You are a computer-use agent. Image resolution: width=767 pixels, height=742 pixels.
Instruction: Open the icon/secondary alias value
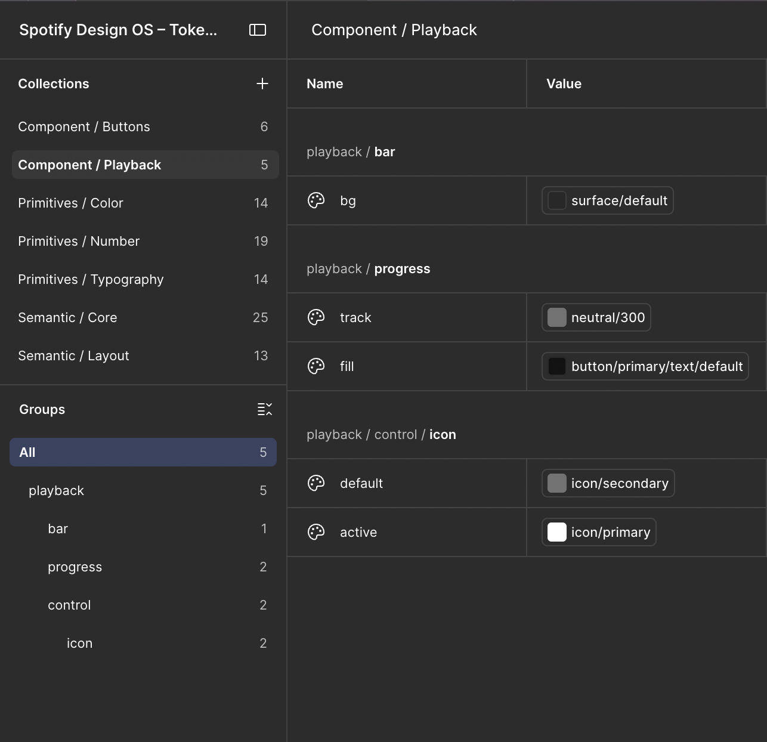pos(608,483)
